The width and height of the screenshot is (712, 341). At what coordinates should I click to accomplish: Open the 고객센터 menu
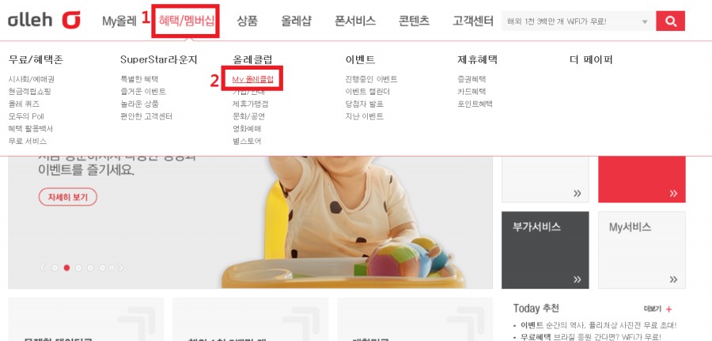(x=473, y=21)
